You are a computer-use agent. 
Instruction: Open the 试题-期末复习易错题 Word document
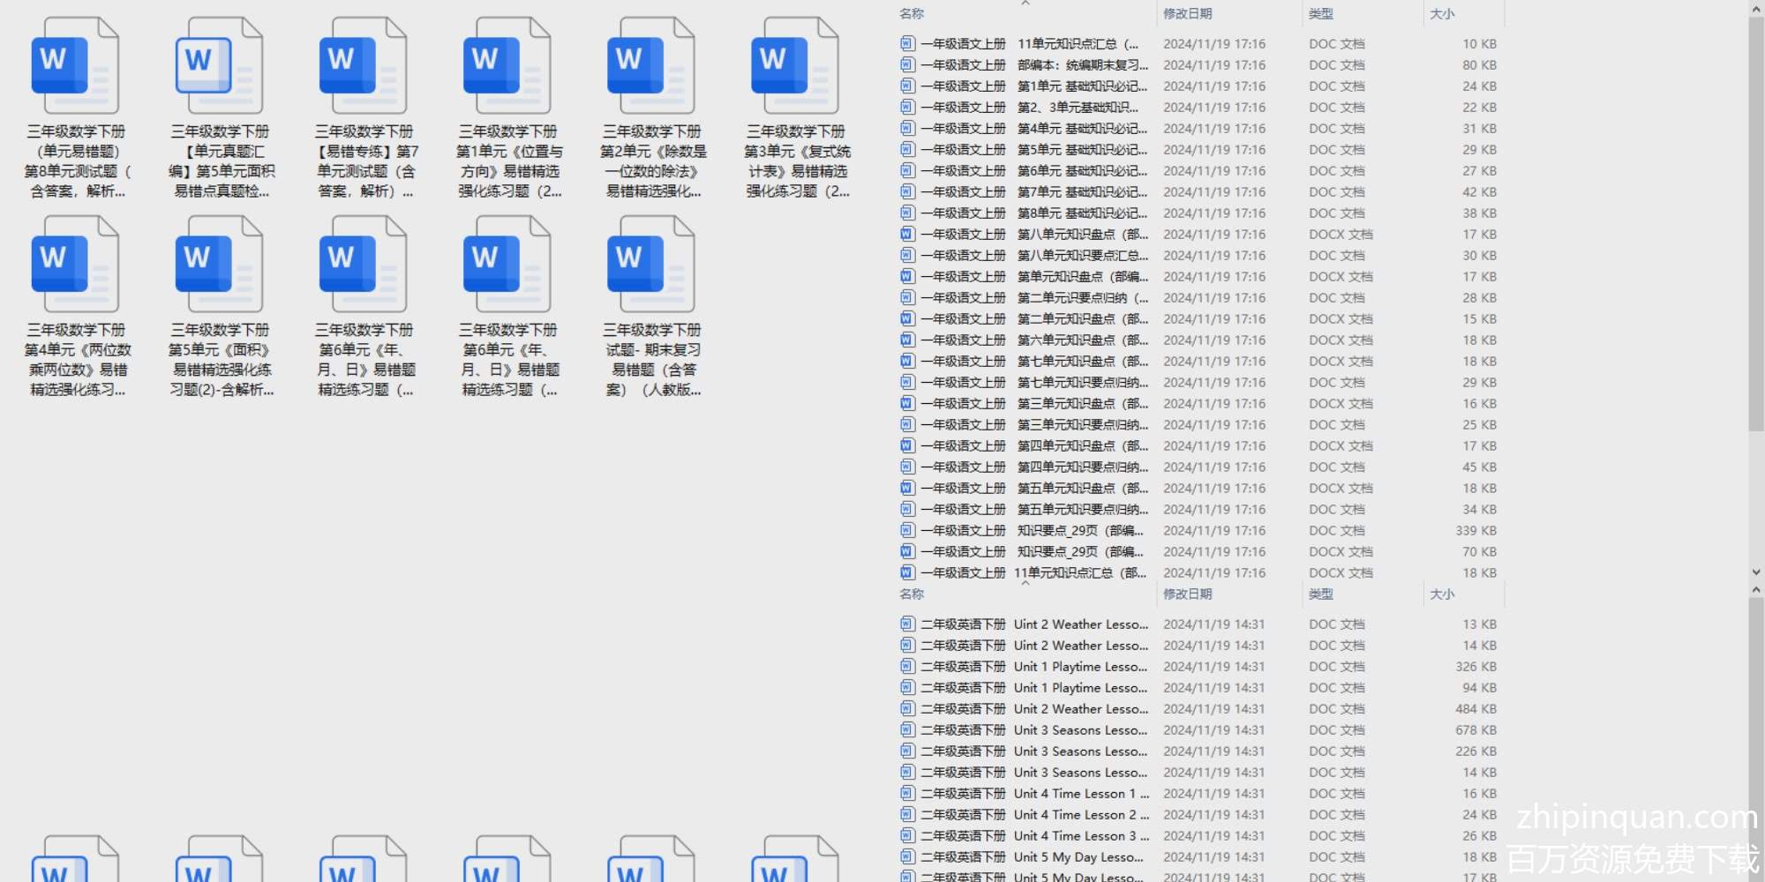651,265
